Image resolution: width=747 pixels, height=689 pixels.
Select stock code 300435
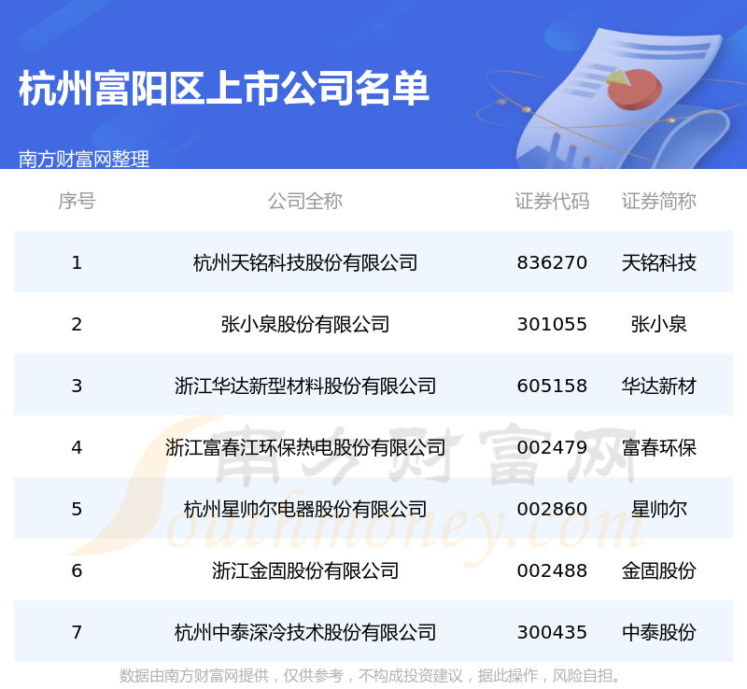coord(552,632)
